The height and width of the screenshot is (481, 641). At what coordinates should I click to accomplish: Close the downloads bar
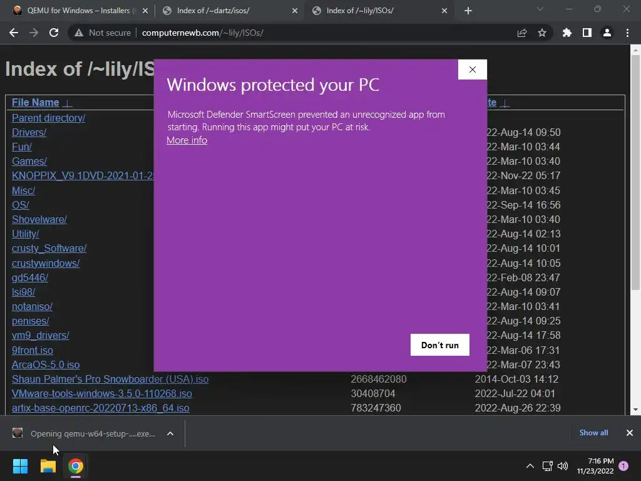630,432
